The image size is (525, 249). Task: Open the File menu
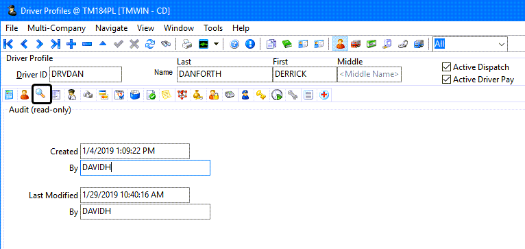(x=12, y=28)
